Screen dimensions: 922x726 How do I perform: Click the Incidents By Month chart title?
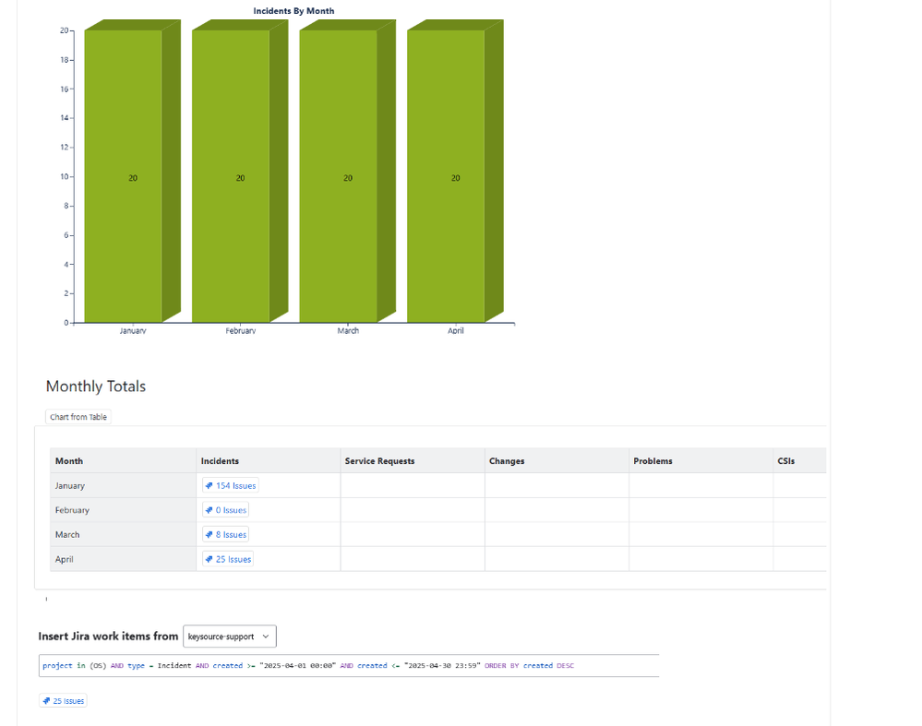293,10
